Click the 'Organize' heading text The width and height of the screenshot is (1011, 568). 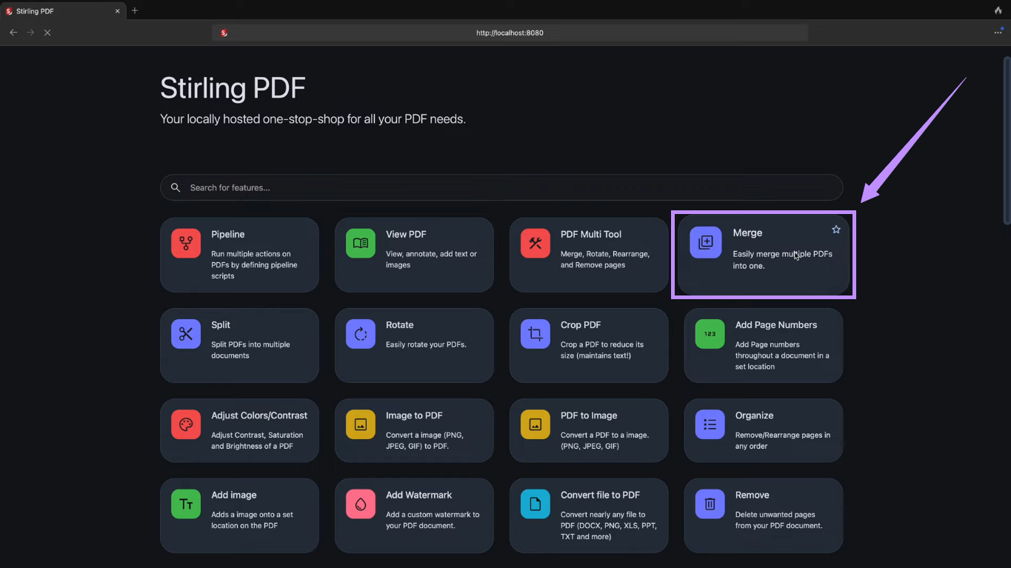click(x=754, y=415)
